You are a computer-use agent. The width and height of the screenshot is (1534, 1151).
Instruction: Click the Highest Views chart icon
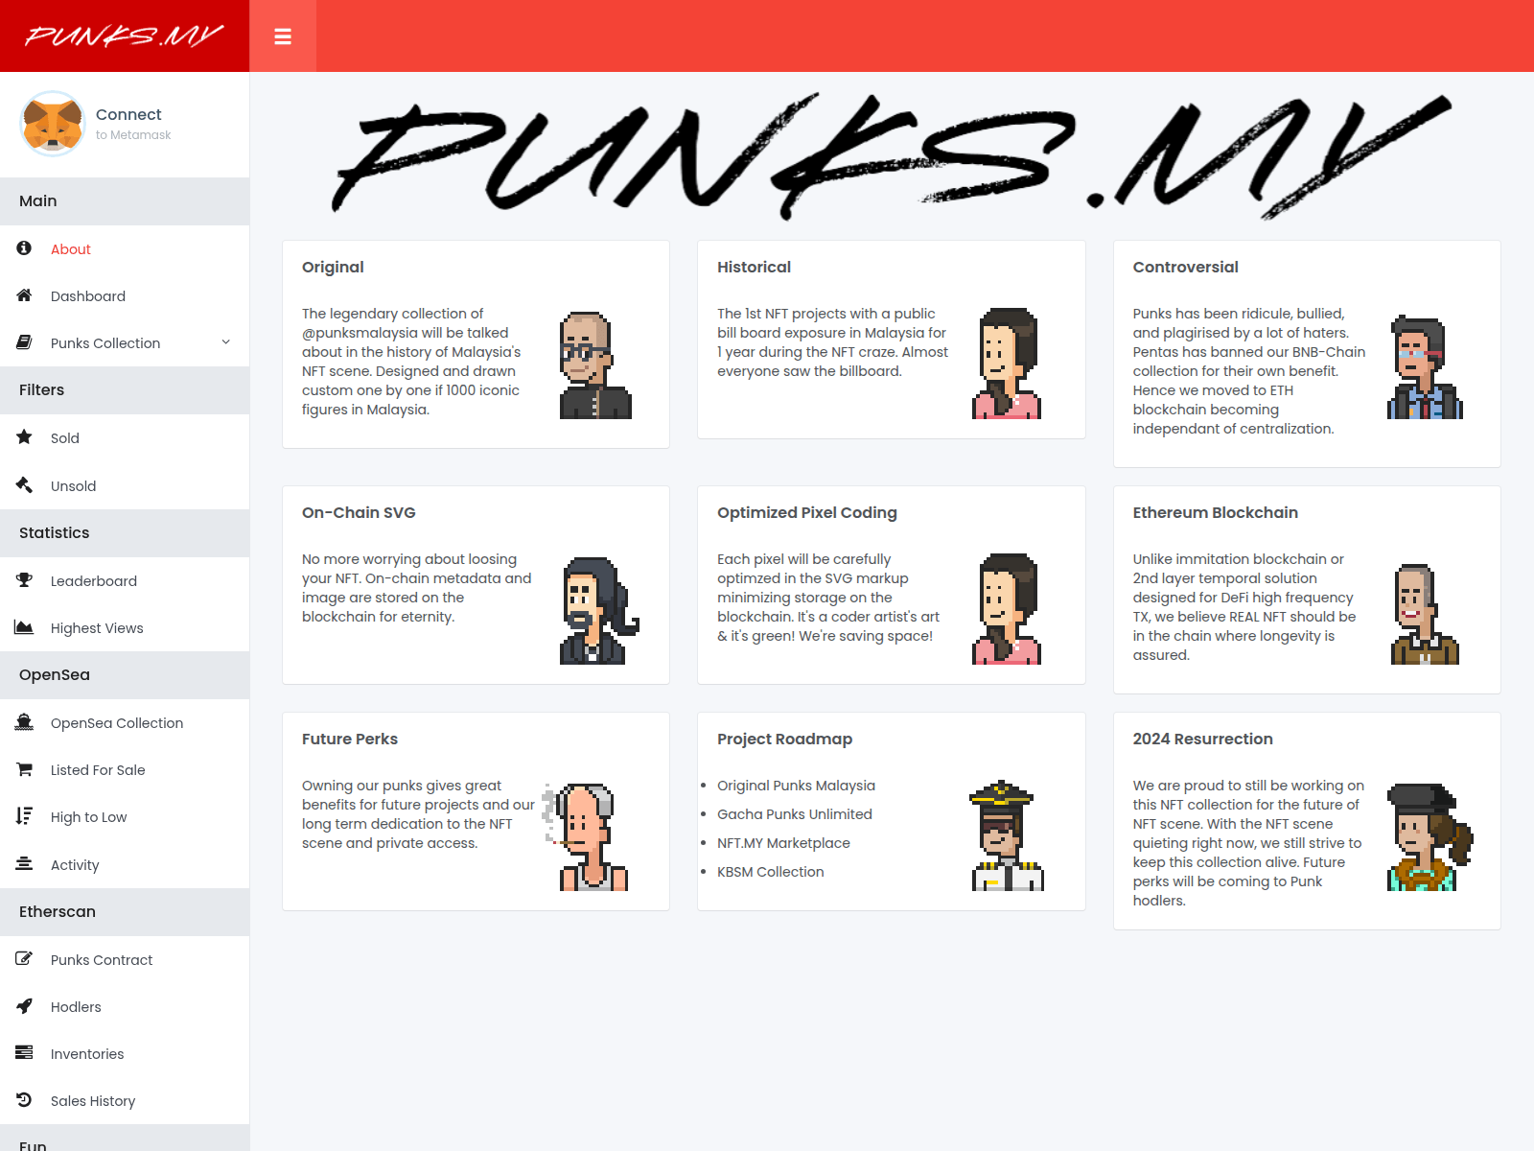tap(24, 627)
